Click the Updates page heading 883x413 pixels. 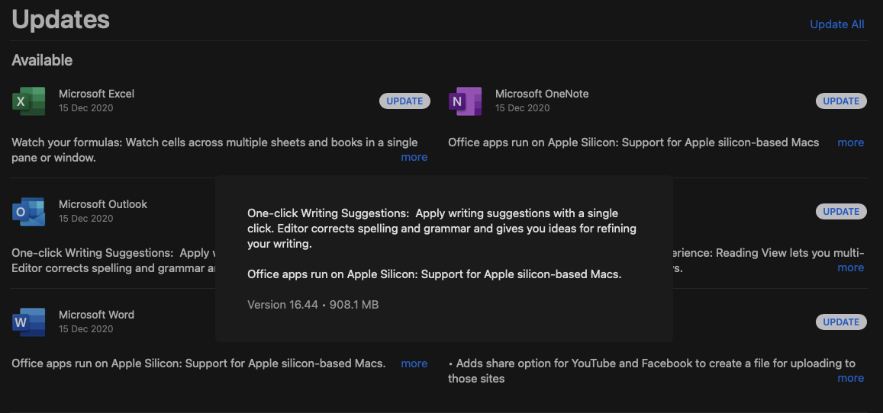click(x=60, y=20)
